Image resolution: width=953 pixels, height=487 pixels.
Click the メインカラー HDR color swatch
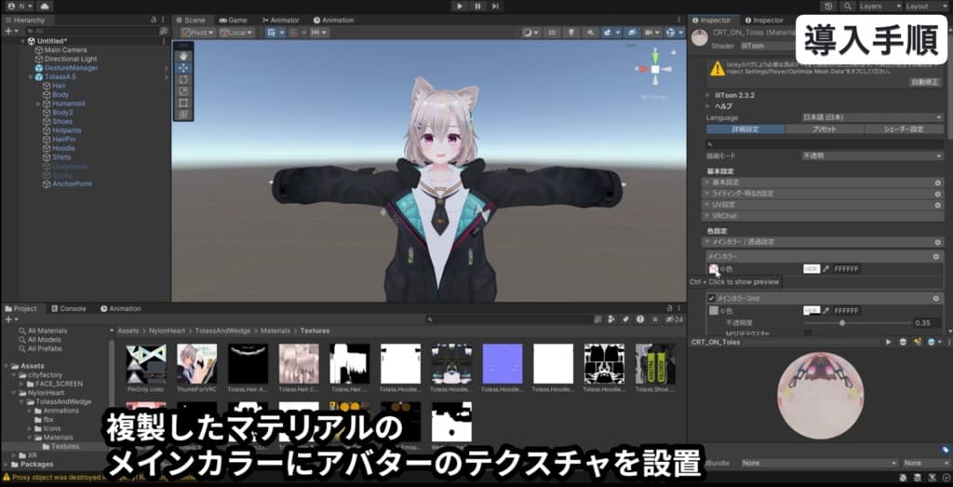tap(812, 269)
